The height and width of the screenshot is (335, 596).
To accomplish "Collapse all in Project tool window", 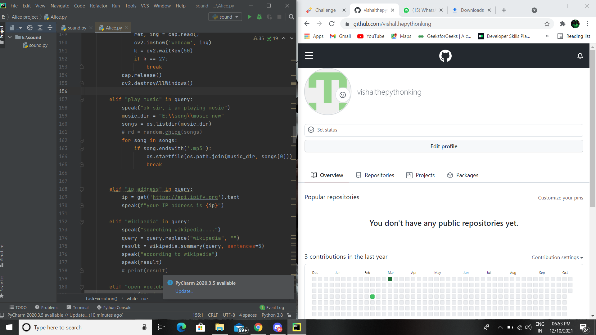I will pyautogui.click(x=50, y=28).
